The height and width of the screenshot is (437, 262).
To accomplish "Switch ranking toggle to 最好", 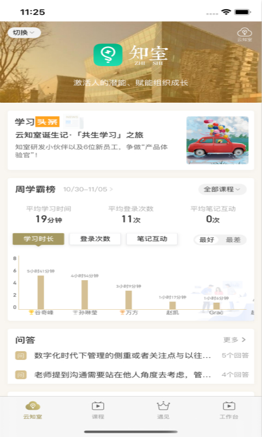I will coord(207,240).
